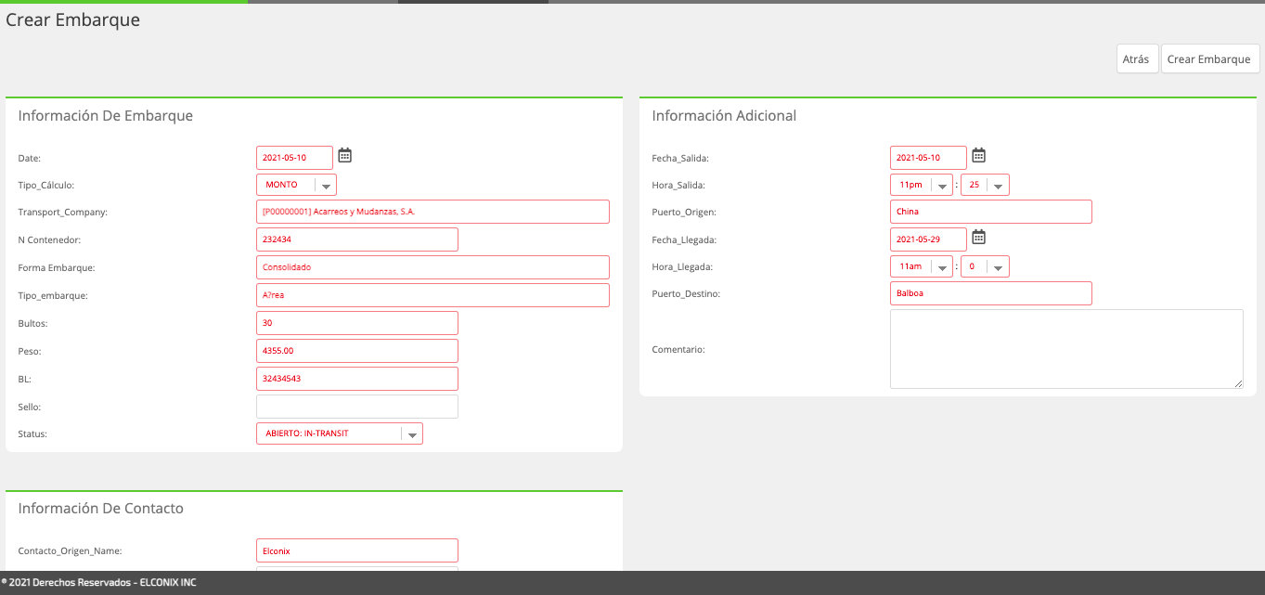1265x595 pixels.
Task: Focus the Puerto_Destino field showing Balboa
Action: [x=991, y=293]
